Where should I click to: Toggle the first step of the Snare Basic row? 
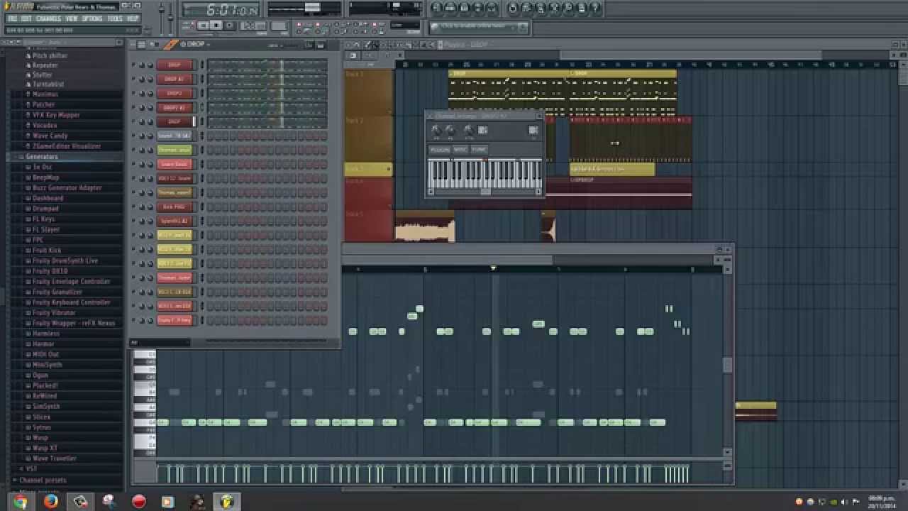[x=211, y=164]
